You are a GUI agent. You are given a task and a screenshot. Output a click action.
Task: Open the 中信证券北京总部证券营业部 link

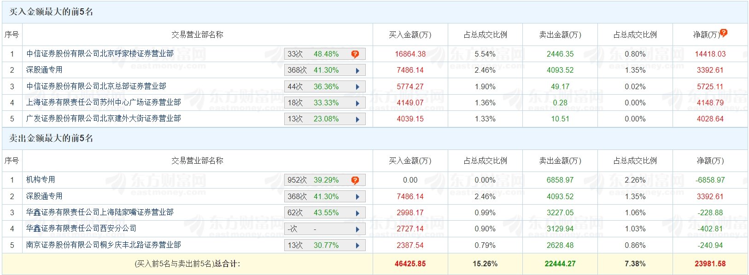[96, 86]
